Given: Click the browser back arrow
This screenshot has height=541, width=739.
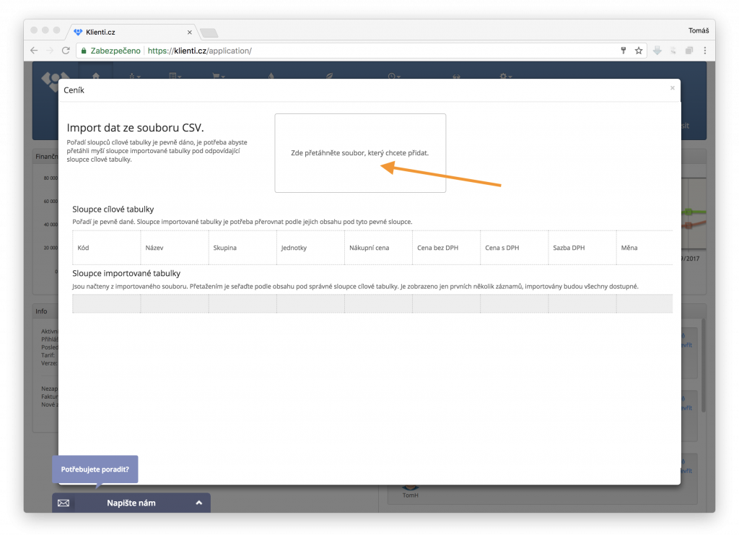Looking at the screenshot, I should [x=34, y=51].
